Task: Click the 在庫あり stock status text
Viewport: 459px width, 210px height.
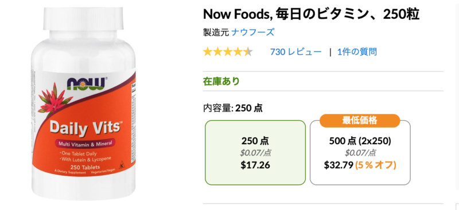Action: [221, 81]
